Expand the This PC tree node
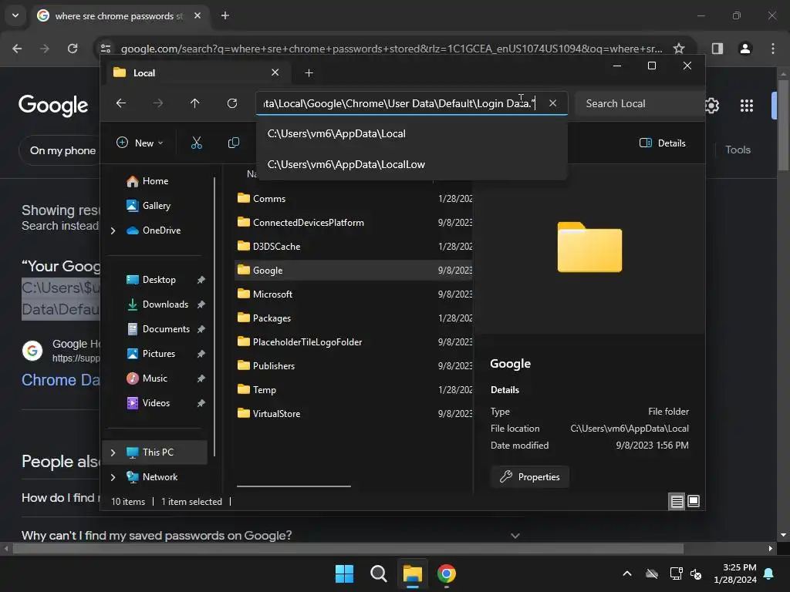This screenshot has height=592, width=790. coord(113,452)
